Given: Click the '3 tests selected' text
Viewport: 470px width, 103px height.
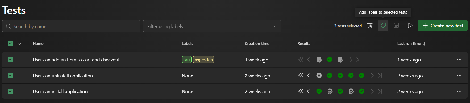Looking at the screenshot, I should coord(348,26).
